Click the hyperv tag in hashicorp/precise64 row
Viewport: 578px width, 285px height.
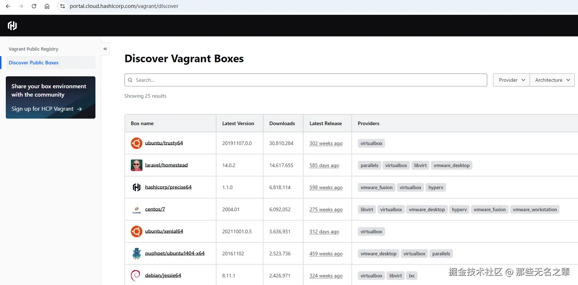(x=436, y=187)
